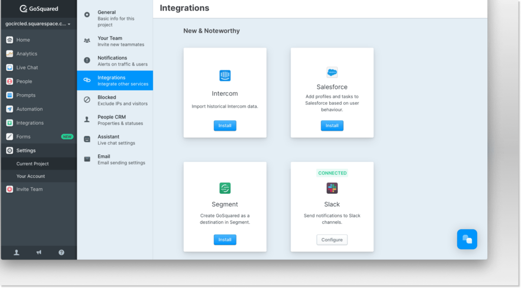Click the Forms pencil icon
Image resolution: width=521 pixels, height=288 pixels.
tap(10, 136)
